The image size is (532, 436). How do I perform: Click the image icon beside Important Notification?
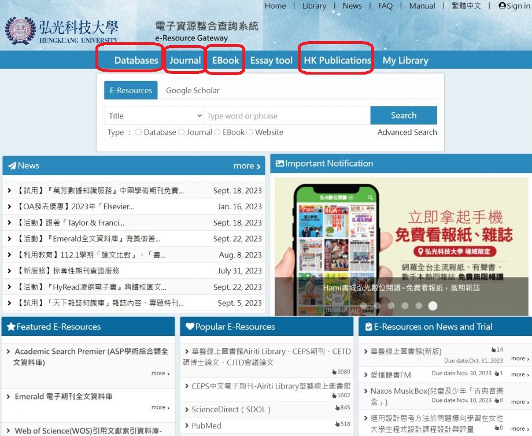[x=280, y=163]
